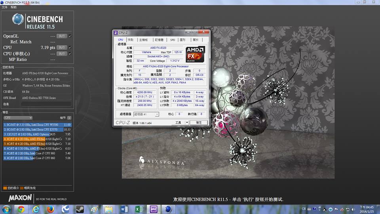
Task: Open Firefox from the taskbar
Action: [50, 209]
